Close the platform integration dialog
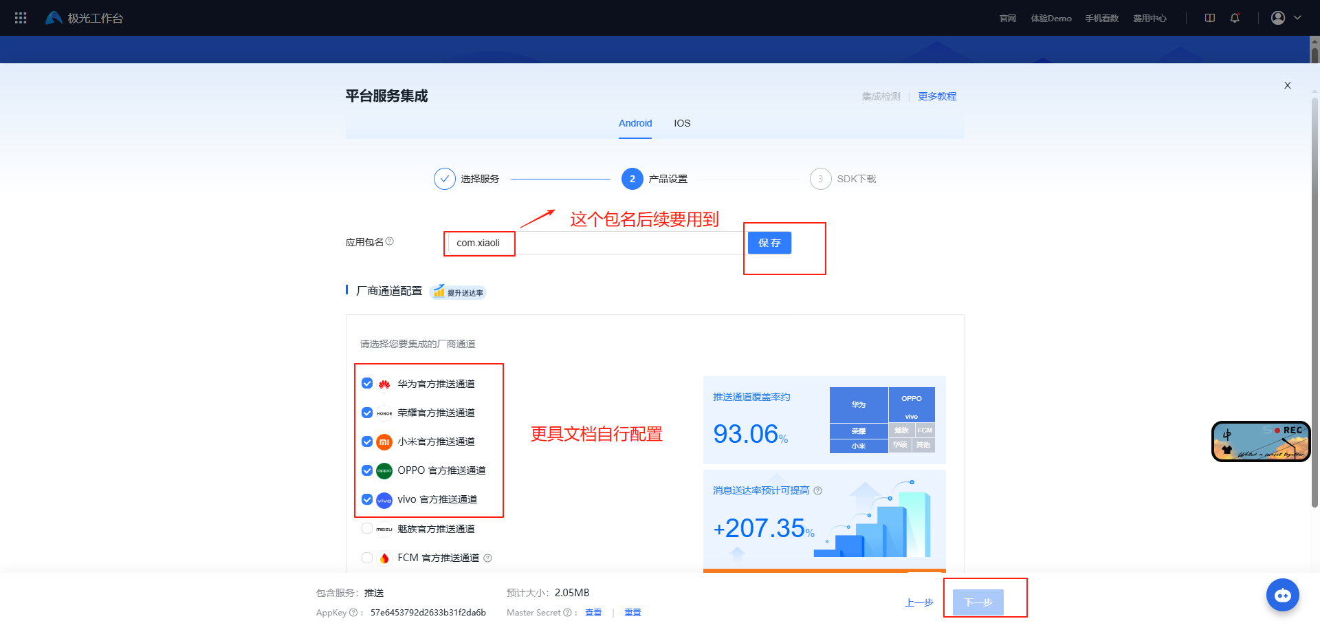The height and width of the screenshot is (632, 1320). [x=1288, y=85]
